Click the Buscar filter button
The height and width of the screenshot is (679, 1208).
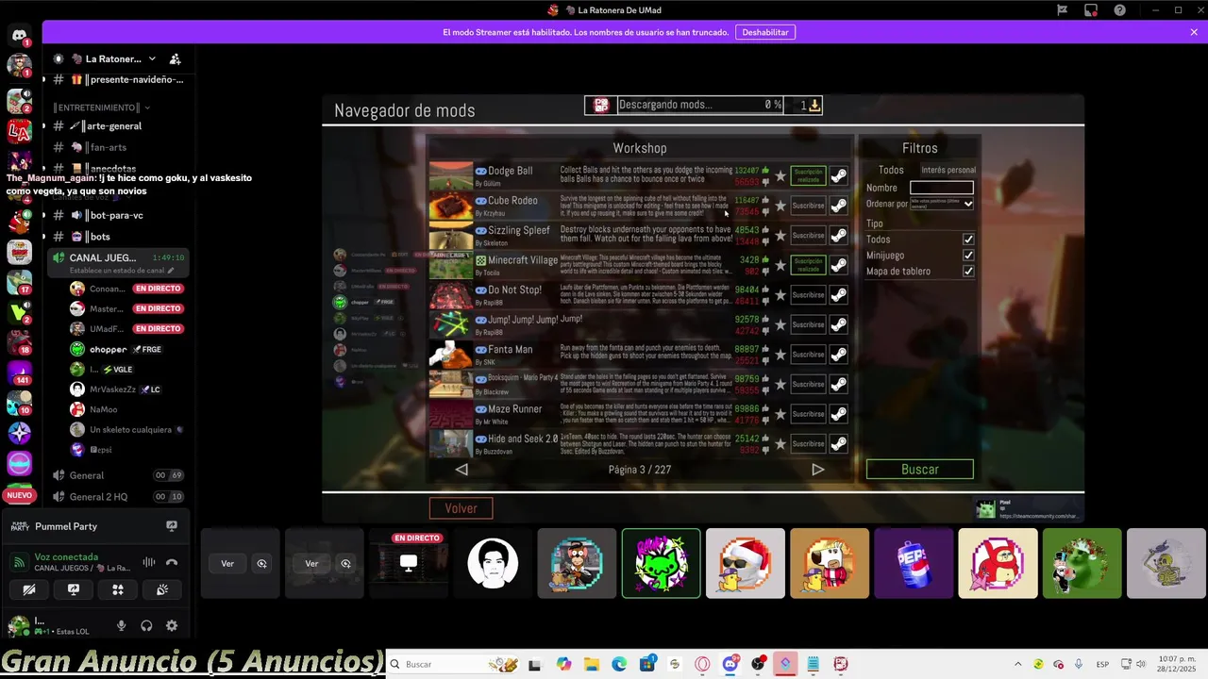pos(920,470)
